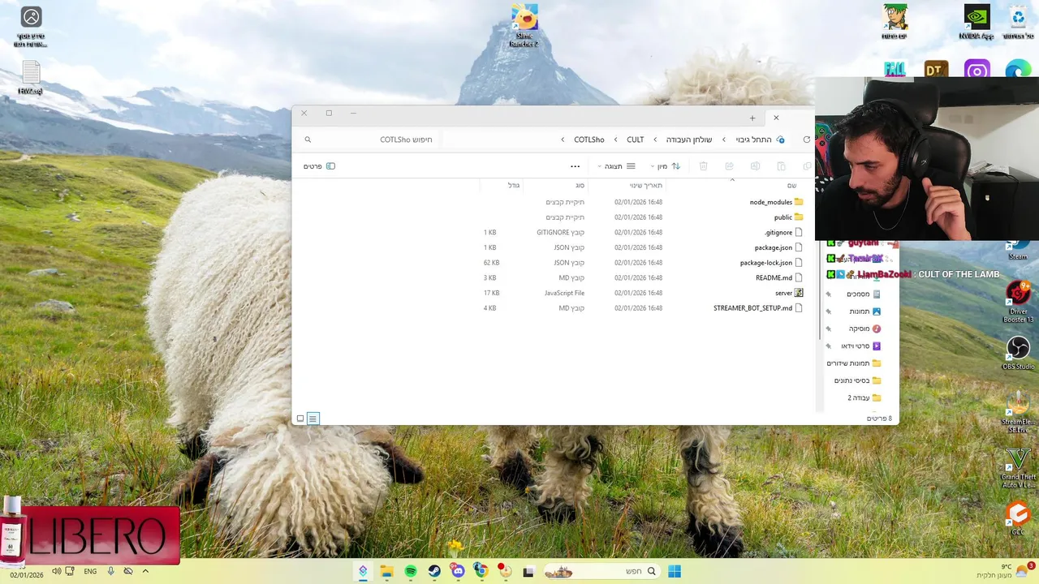The height and width of the screenshot is (584, 1039).
Task: Click the התחל גיבוי breadcrumb entry
Action: click(754, 140)
